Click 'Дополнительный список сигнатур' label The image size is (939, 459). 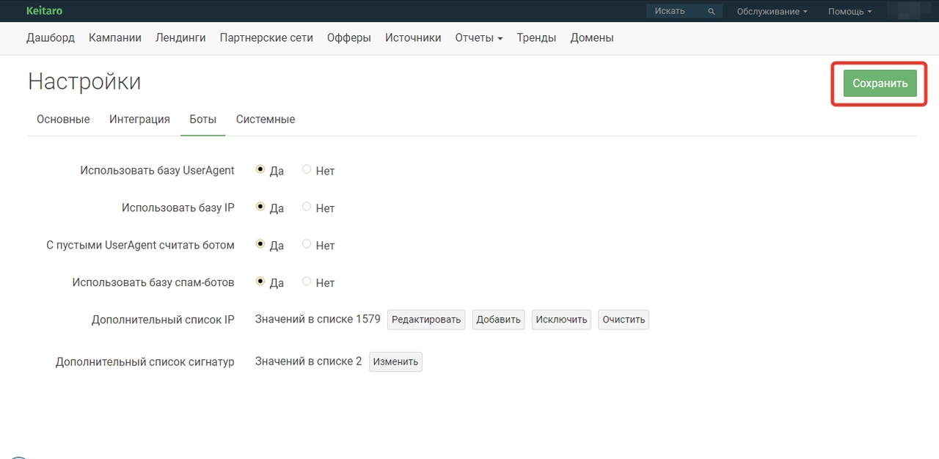click(x=145, y=361)
